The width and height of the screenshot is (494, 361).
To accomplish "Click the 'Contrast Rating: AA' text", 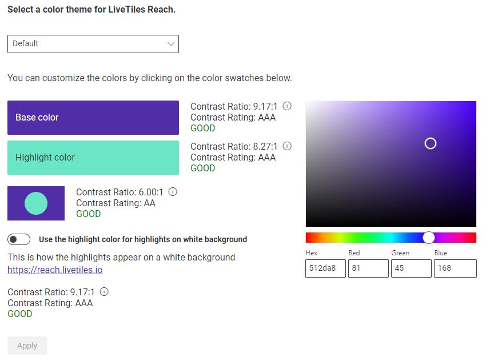I will [115, 203].
